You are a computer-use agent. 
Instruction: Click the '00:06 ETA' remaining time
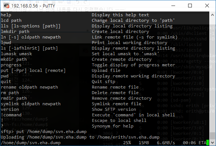tap(194, 143)
